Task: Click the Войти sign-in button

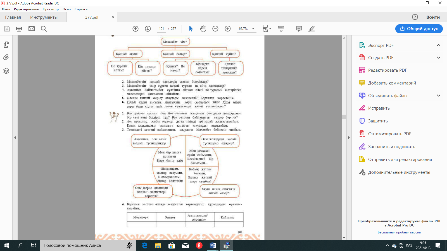Action: coord(433,17)
